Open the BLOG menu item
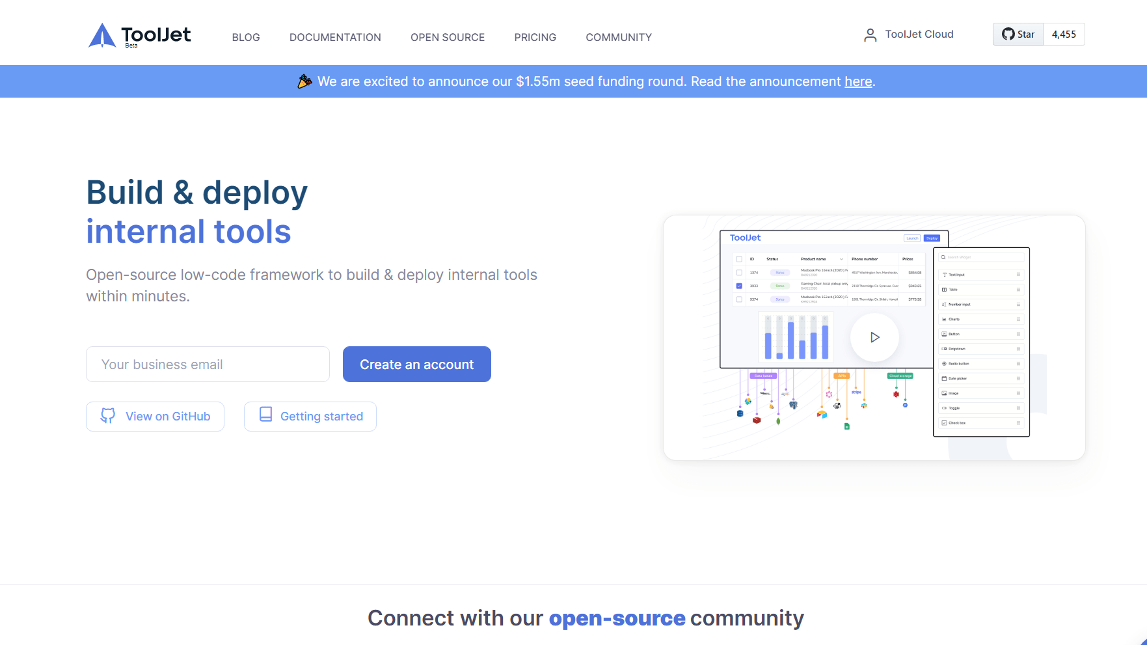This screenshot has width=1147, height=645. 246,37
